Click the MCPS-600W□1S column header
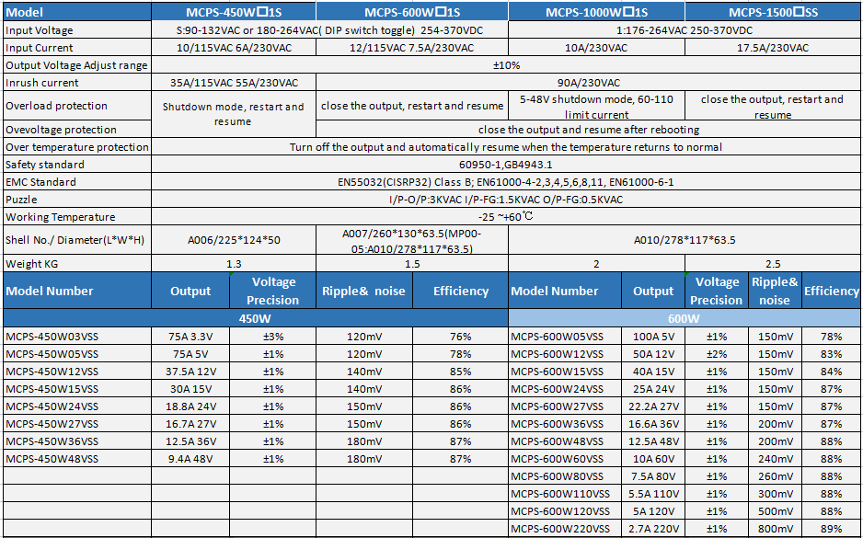This screenshot has height=538, width=863. click(x=411, y=12)
